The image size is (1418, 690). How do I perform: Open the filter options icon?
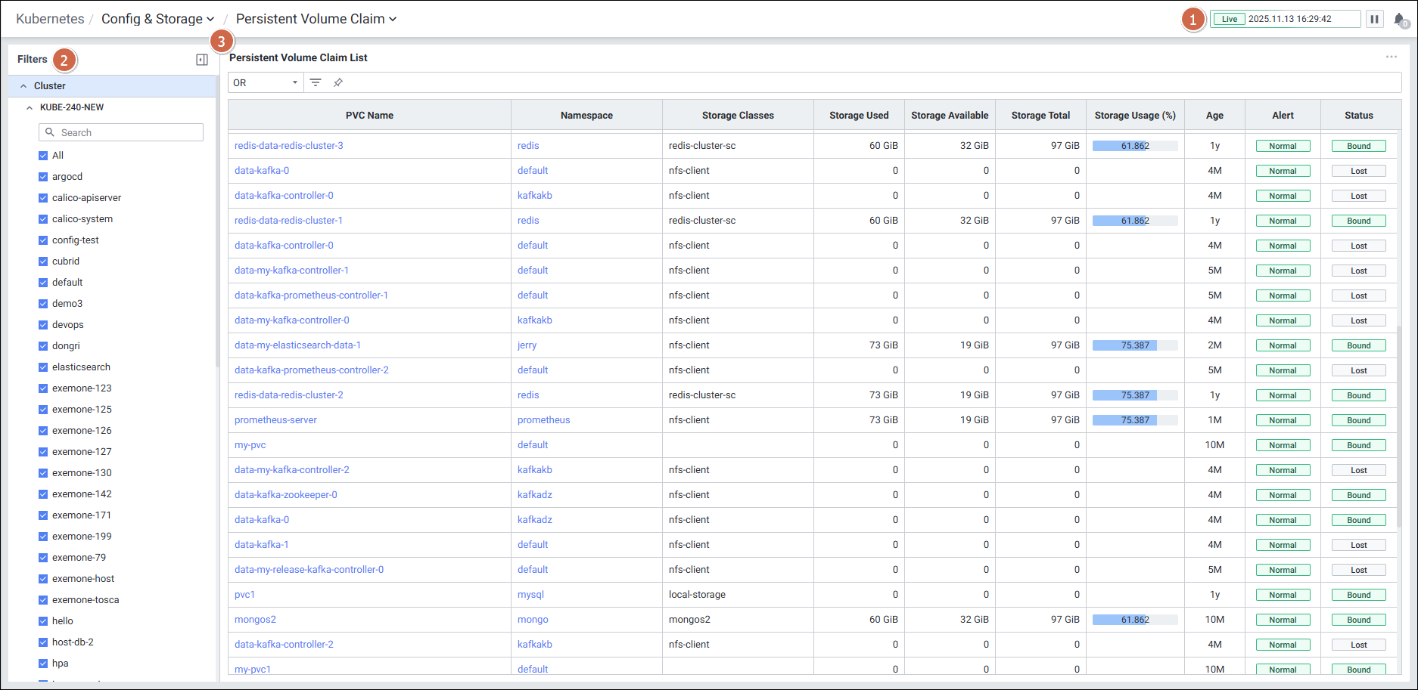click(x=316, y=82)
